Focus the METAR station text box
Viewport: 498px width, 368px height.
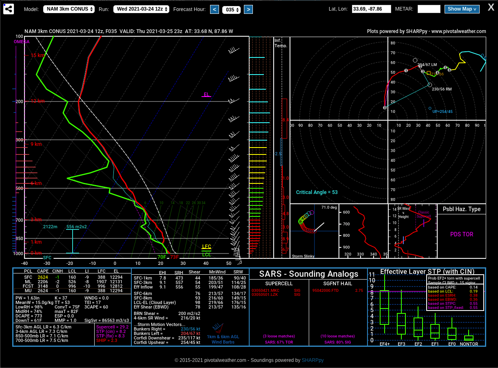coord(429,9)
